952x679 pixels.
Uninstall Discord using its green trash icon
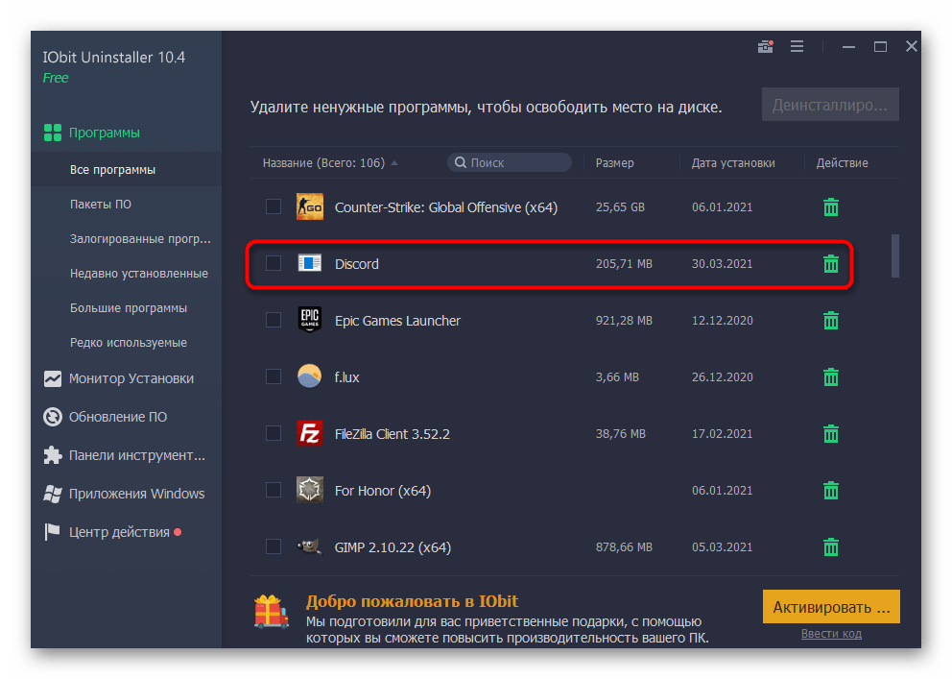tap(830, 263)
